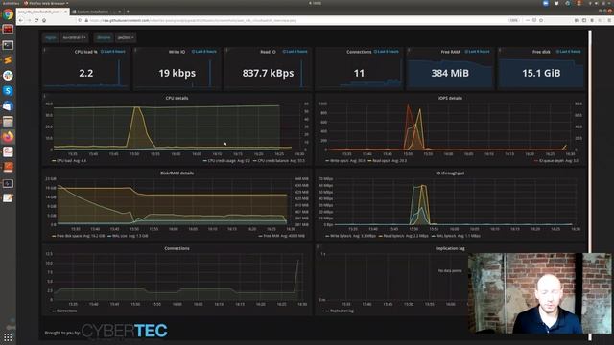The image size is (614, 345).
Task: Click the site lock icon in URL bar
Action: pyautogui.click(x=86, y=20)
